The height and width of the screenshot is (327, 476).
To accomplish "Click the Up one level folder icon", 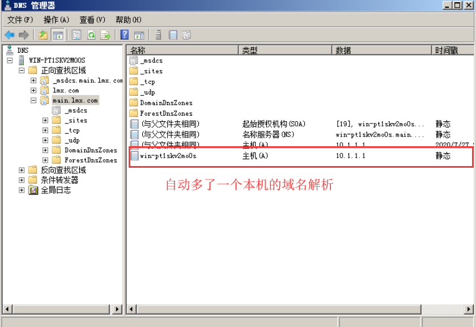I will click(43, 35).
